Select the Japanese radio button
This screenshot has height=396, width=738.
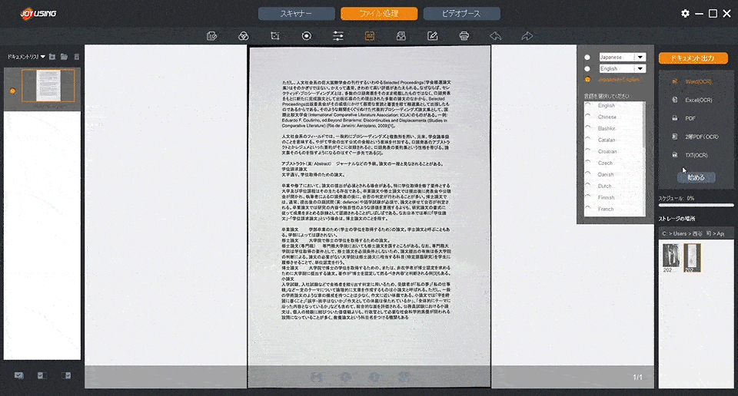587,58
